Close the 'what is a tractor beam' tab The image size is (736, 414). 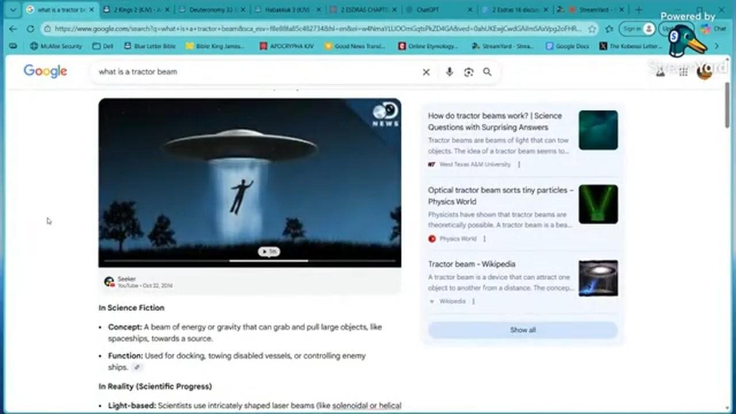click(x=91, y=10)
